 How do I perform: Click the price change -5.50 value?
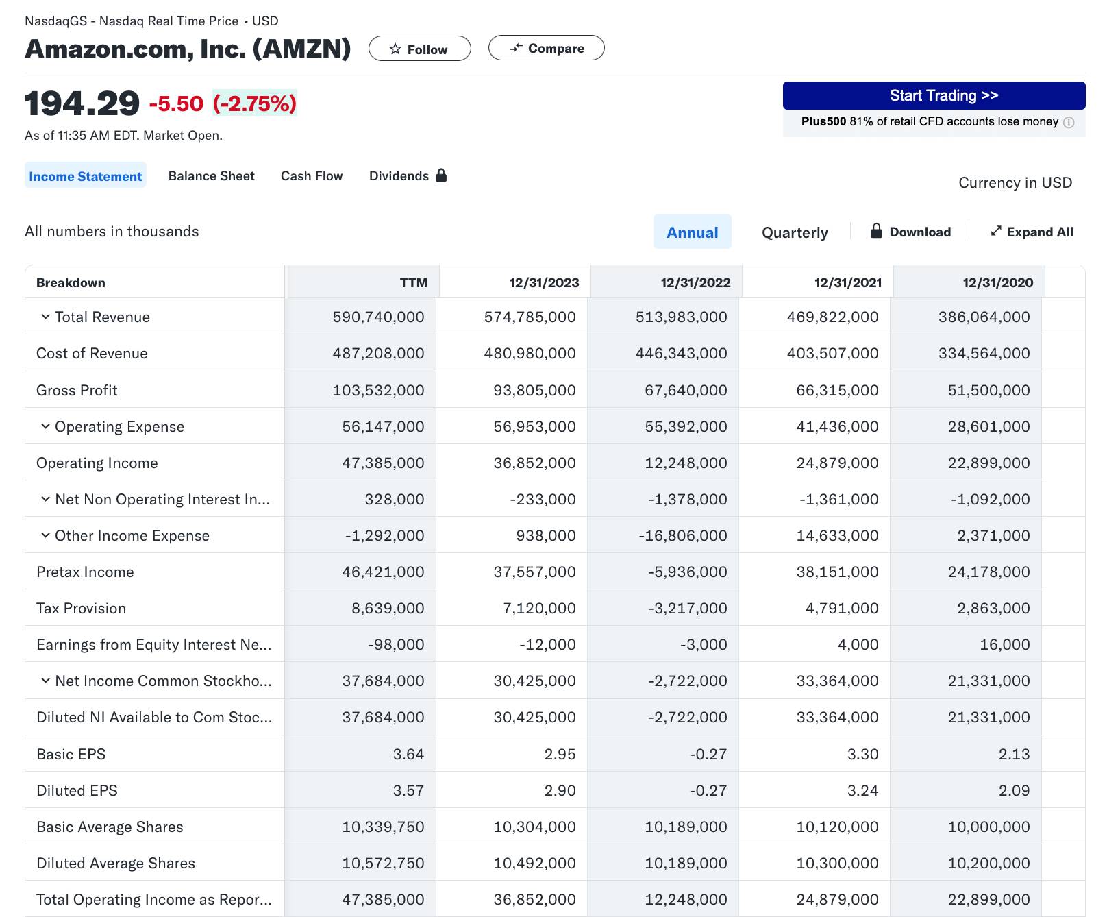(x=176, y=103)
